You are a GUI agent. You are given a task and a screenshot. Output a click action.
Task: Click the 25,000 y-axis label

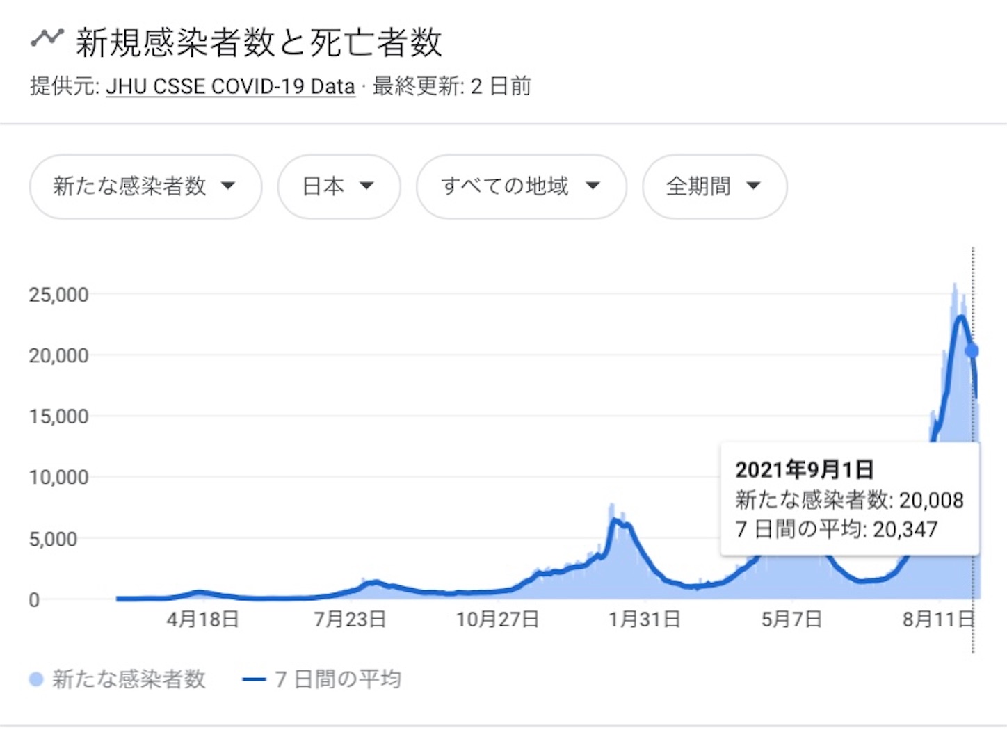pos(58,295)
